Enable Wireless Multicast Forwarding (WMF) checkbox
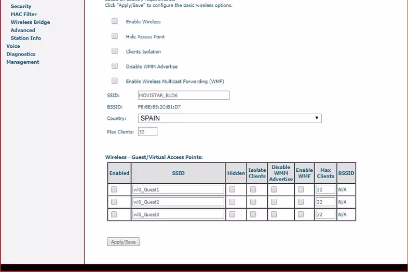Viewport: 408px width, 272px height. [x=115, y=81]
